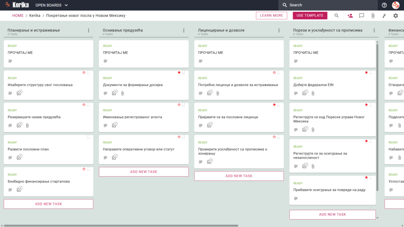Open options menu for Планирање и истраживање column
The image size is (404, 227).
click(89, 30)
